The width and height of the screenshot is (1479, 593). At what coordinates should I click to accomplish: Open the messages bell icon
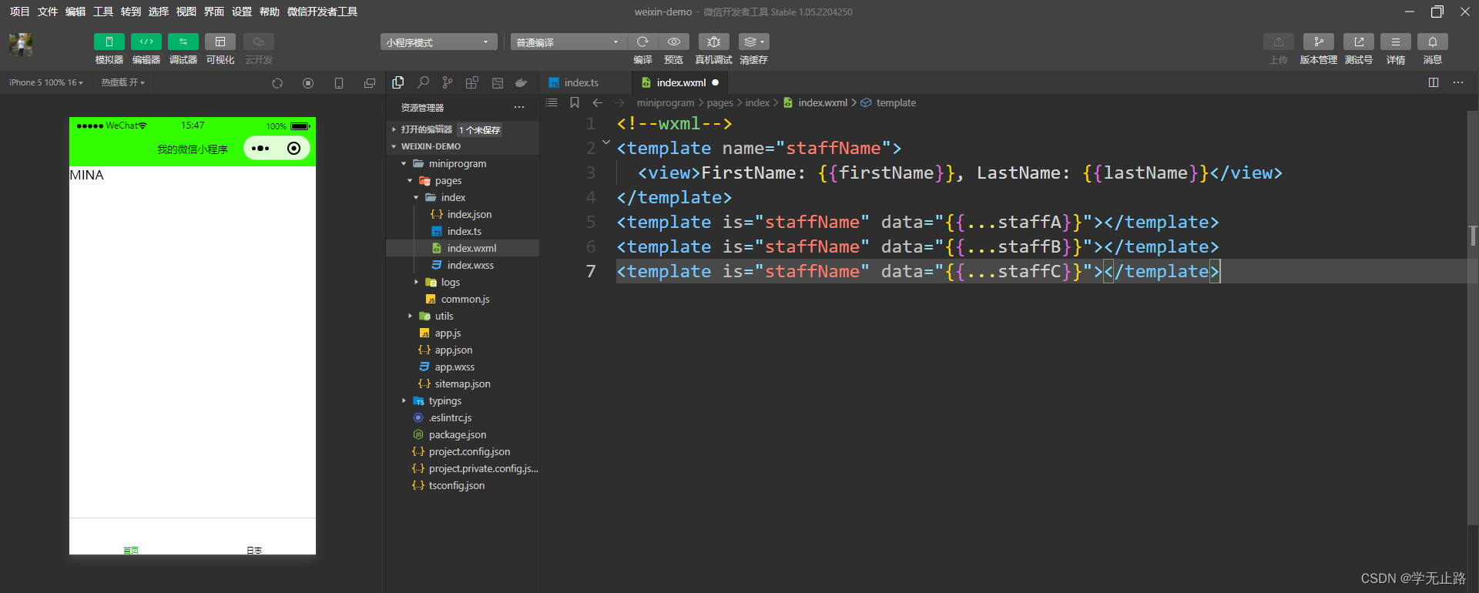1433,42
